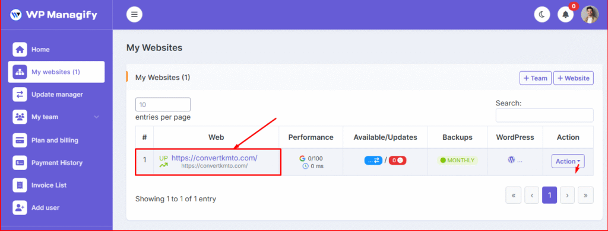
Task: Click the red 0 updates badge
Action: pos(397,160)
